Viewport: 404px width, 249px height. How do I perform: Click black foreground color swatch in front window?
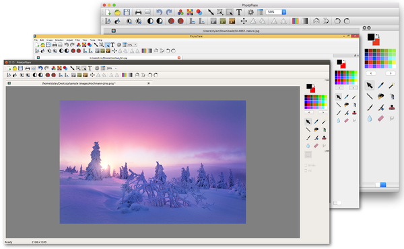(x=309, y=87)
